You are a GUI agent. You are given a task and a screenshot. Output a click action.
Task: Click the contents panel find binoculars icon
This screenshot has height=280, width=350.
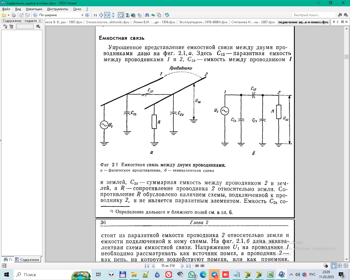point(38,27)
